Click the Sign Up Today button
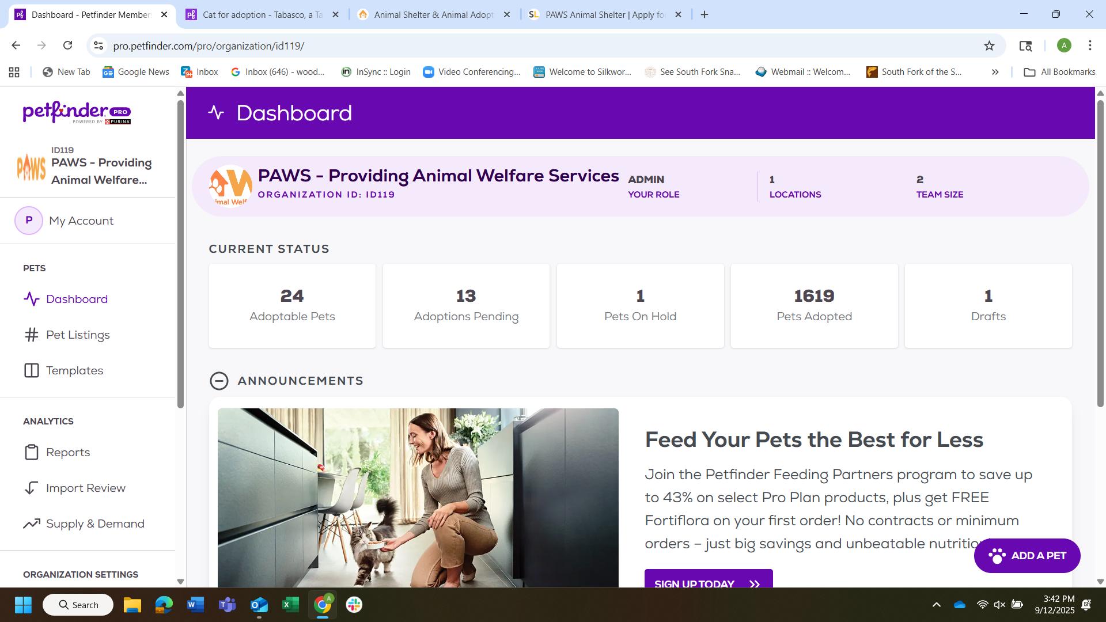The image size is (1106, 622). (709, 579)
